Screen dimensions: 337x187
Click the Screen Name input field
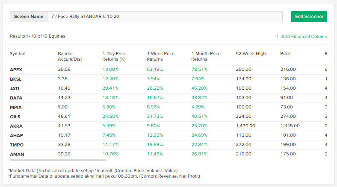click(x=165, y=17)
